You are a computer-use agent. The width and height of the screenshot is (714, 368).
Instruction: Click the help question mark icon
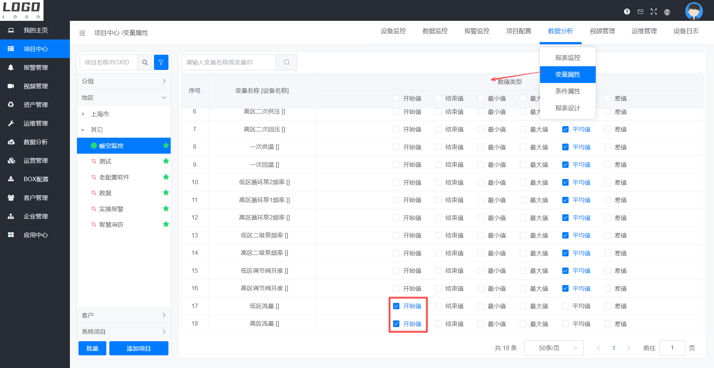tap(627, 12)
